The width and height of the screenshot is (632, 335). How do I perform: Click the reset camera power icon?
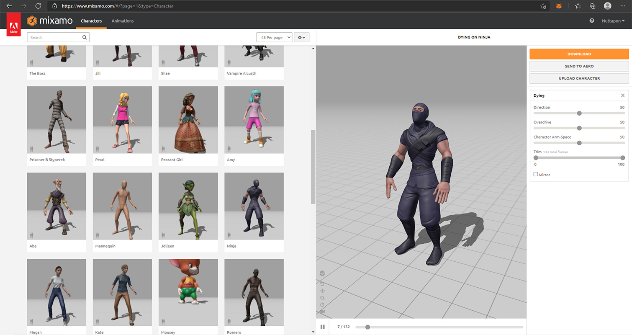(x=322, y=305)
